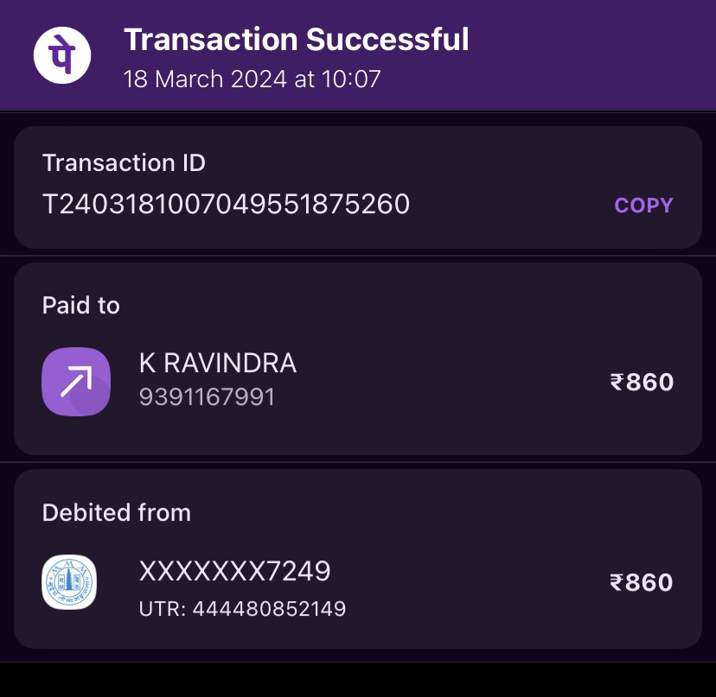Tap the bank logo under Debited from

click(69, 582)
